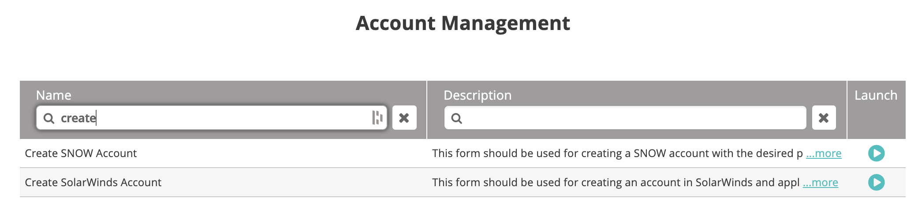The width and height of the screenshot is (918, 210).
Task: Clear the Name filter with X button
Action: point(404,118)
